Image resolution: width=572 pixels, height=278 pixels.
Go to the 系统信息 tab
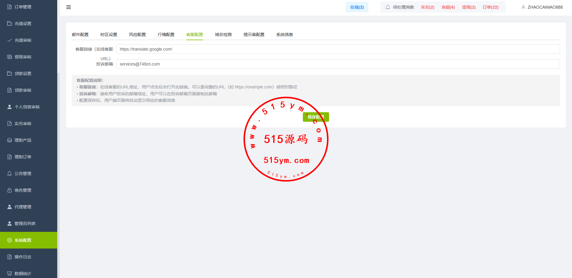284,35
